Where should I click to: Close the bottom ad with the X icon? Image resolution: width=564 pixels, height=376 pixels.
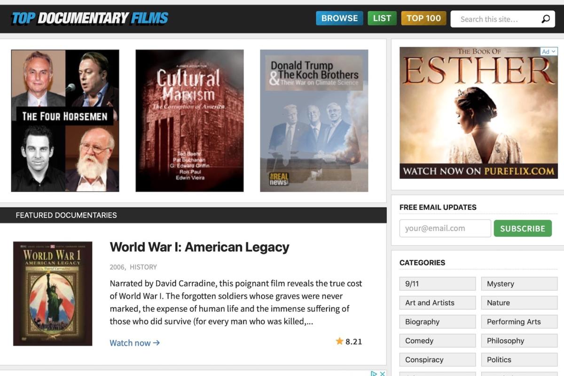tap(383, 374)
